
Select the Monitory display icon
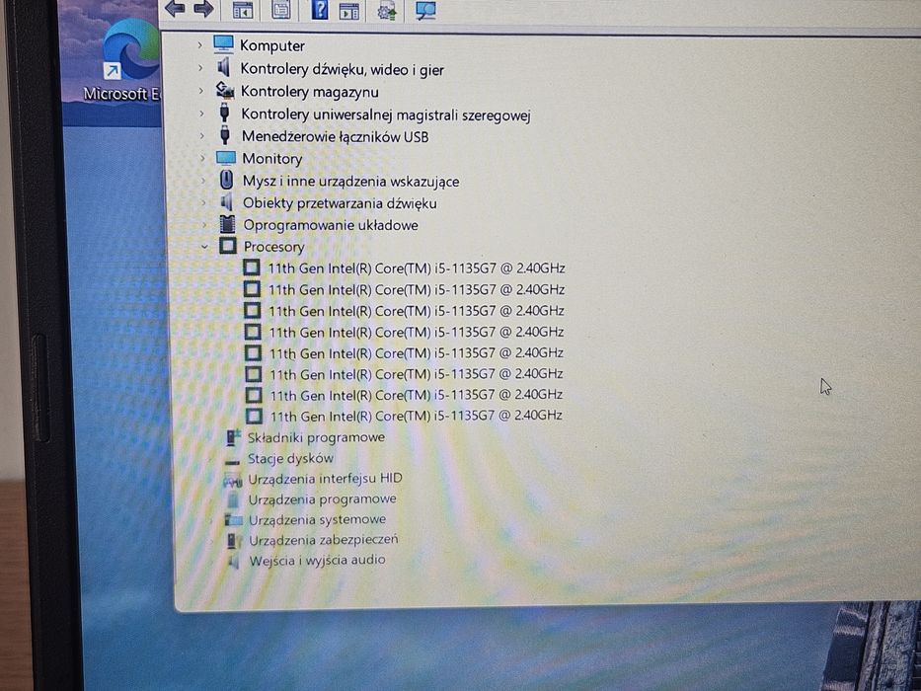click(226, 158)
